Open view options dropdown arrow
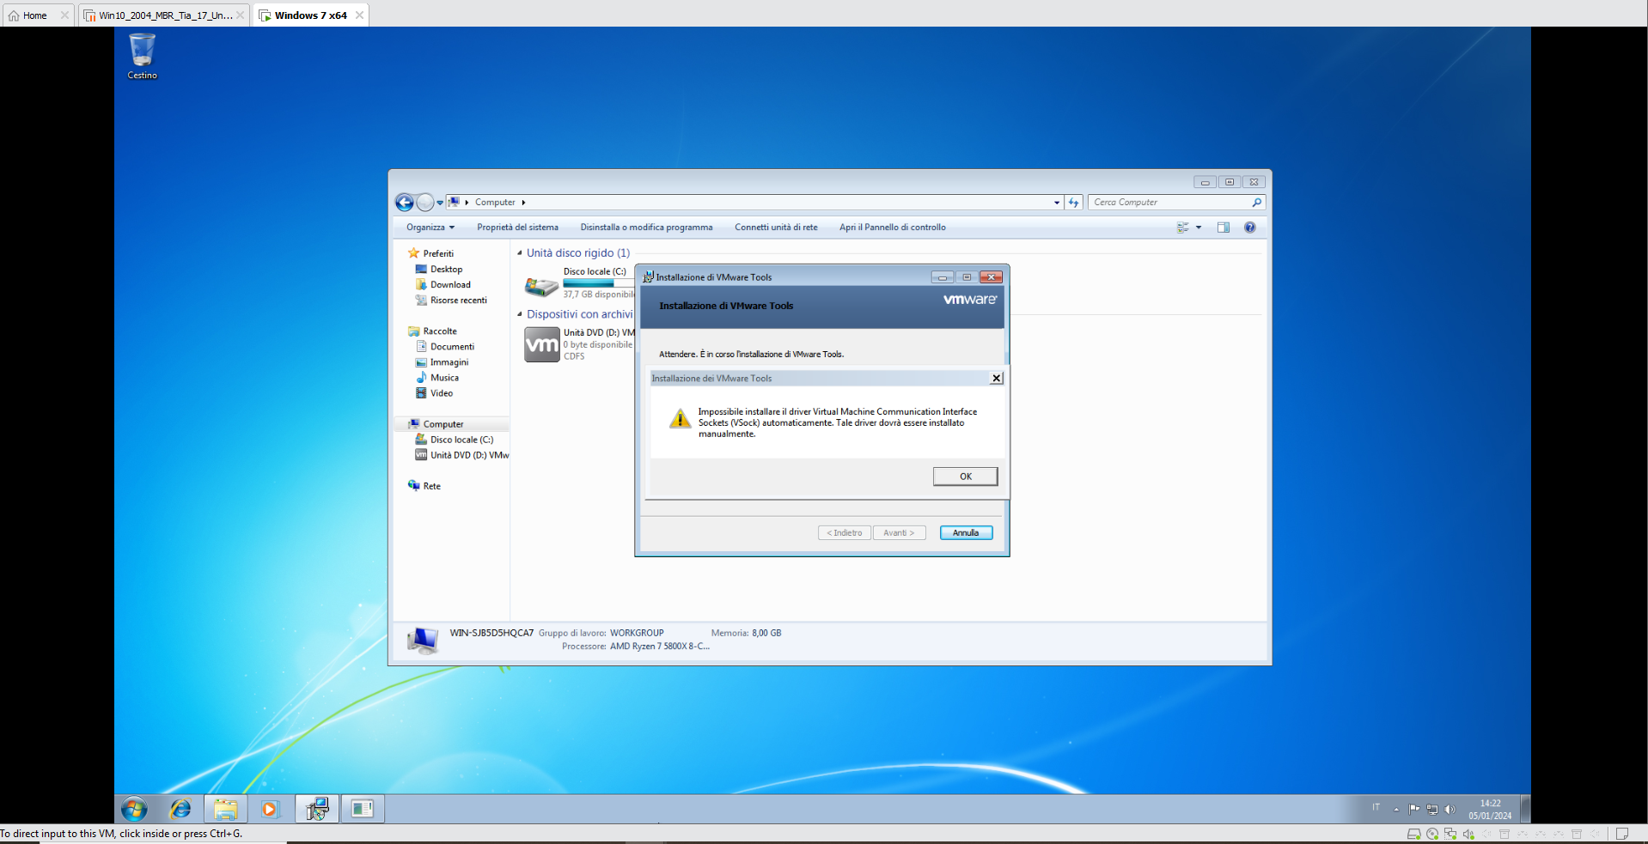Image resolution: width=1648 pixels, height=844 pixels. (1199, 228)
